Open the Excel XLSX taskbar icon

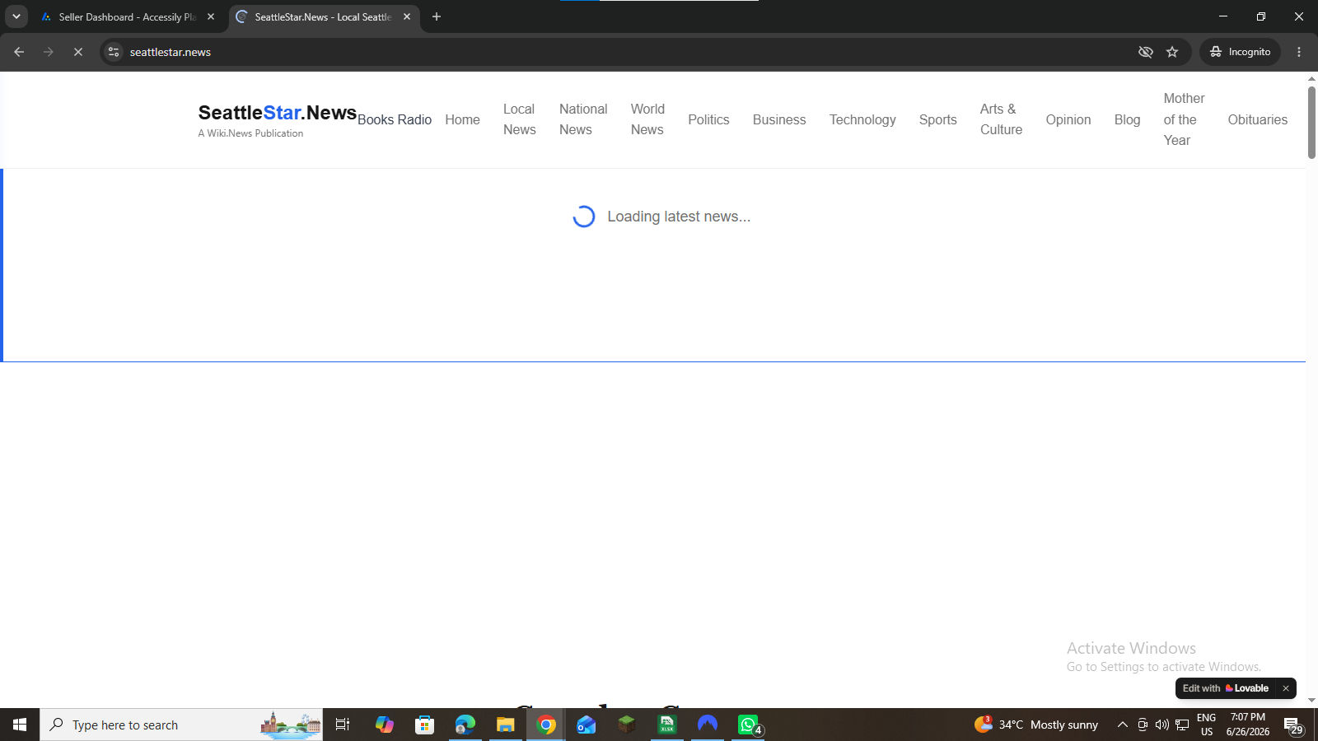tap(666, 725)
